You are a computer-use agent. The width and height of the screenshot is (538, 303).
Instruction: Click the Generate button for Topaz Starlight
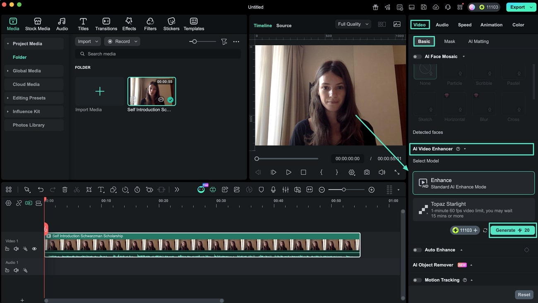(512, 230)
